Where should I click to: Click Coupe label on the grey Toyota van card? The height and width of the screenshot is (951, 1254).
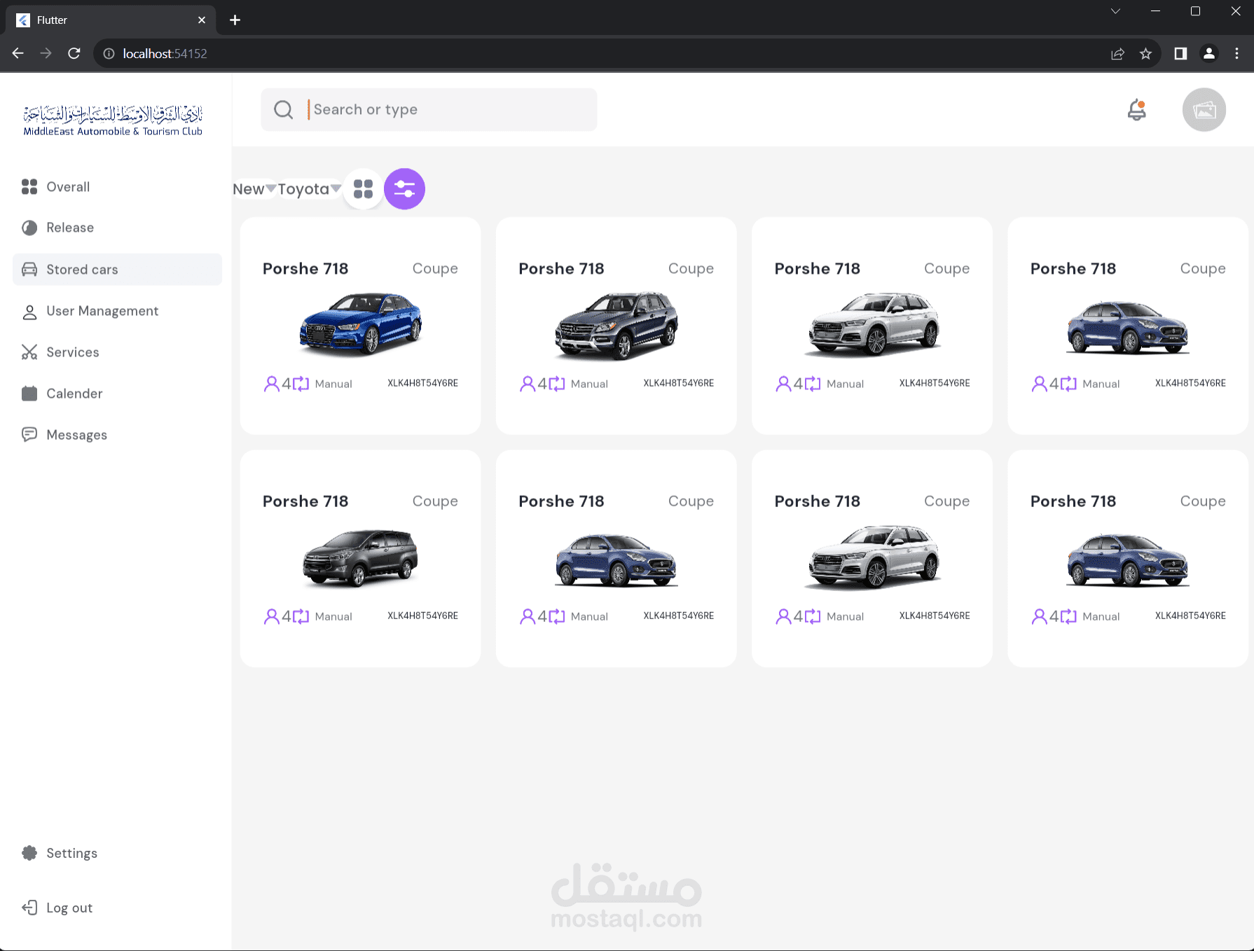435,501
